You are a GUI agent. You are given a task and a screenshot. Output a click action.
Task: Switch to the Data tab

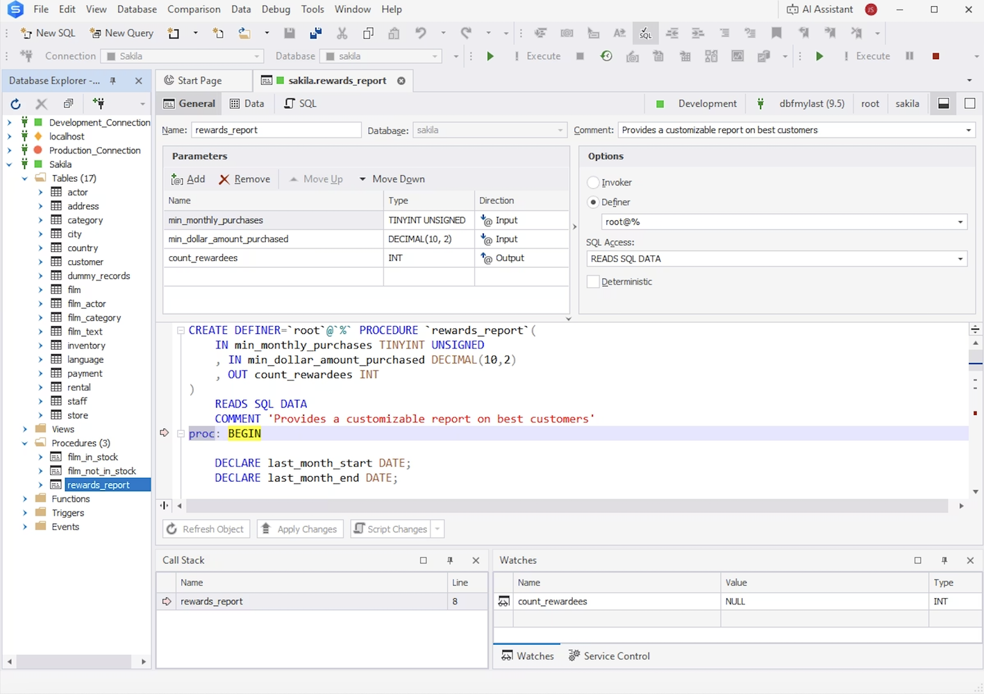pos(247,103)
